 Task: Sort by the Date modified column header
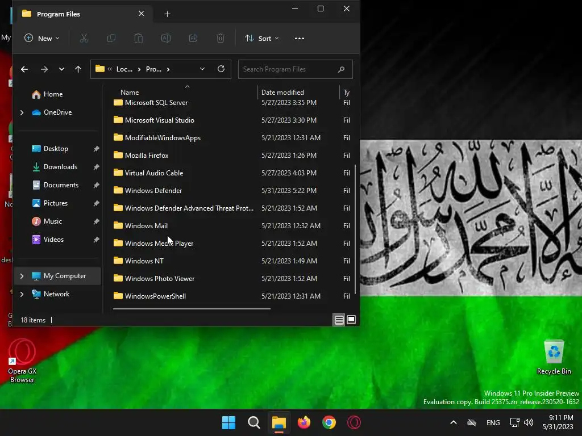(x=282, y=93)
